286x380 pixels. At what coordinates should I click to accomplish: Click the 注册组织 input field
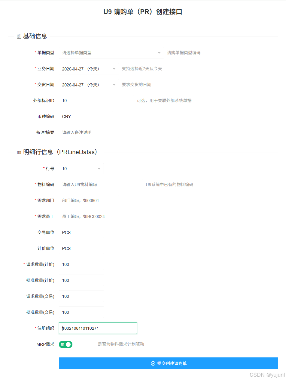98,328
